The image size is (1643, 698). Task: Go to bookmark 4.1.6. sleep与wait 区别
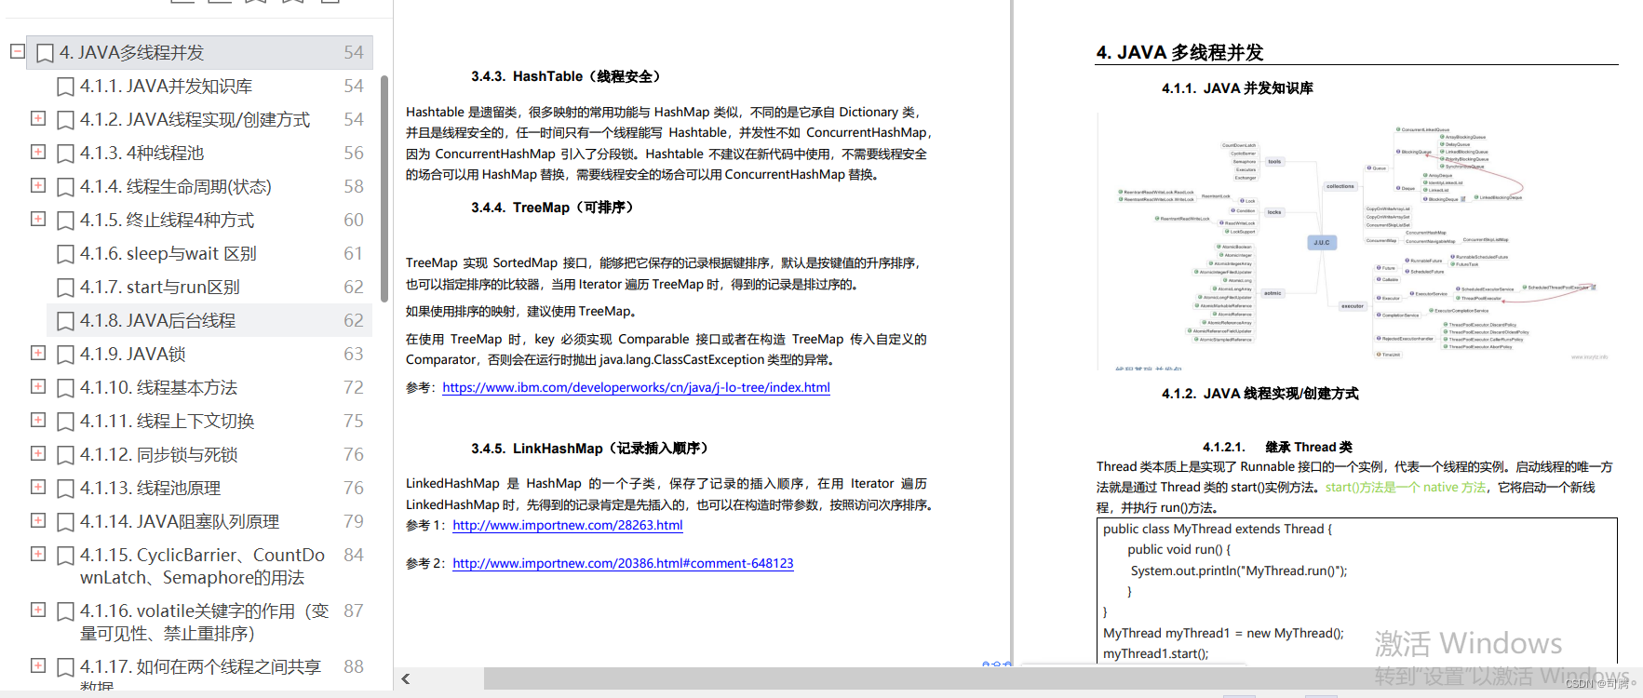168,253
